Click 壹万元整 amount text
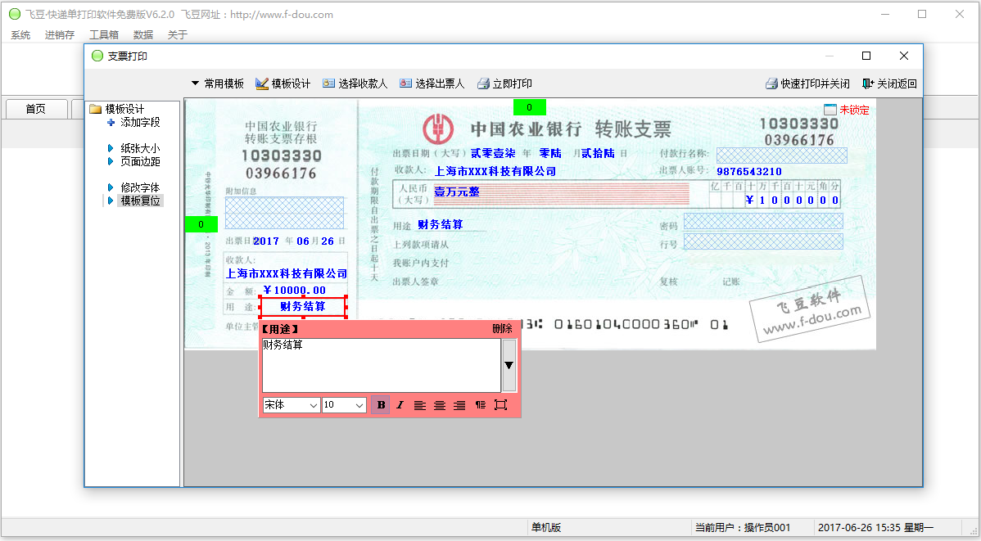Screen dimensions: 981x541 457,192
